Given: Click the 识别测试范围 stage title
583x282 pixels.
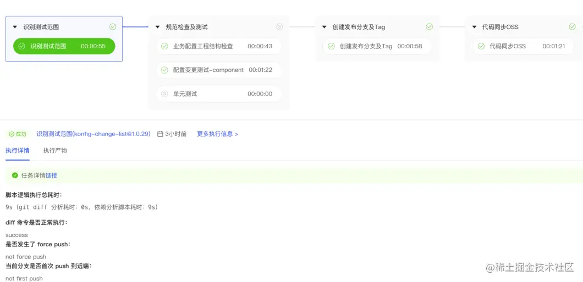Looking at the screenshot, I should [x=41, y=27].
